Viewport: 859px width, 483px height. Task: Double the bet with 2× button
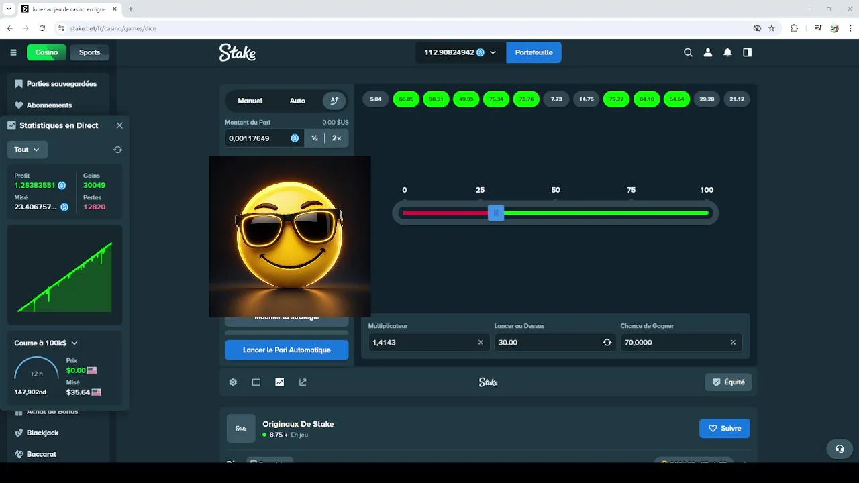tap(337, 138)
